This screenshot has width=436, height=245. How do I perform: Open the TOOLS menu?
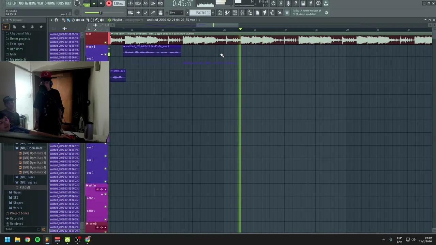tap(60, 3)
